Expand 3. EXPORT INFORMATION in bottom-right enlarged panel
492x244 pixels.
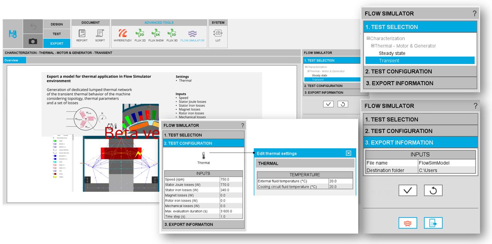point(420,142)
